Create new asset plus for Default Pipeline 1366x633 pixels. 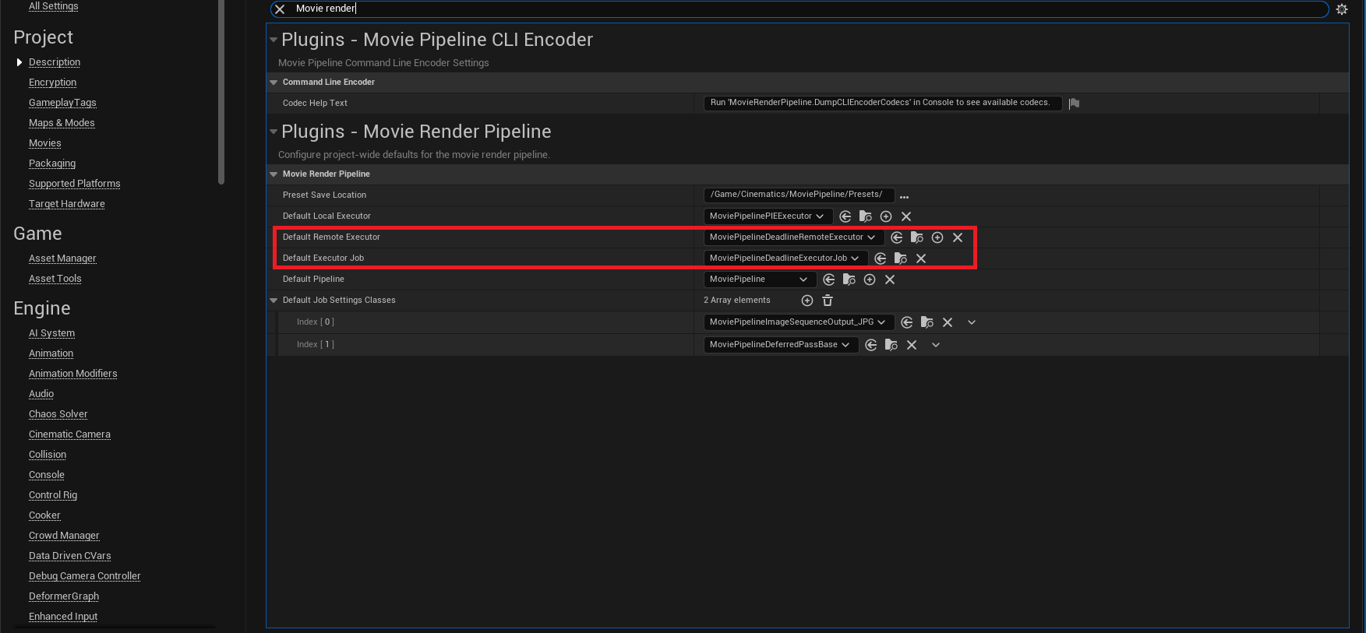coord(870,280)
